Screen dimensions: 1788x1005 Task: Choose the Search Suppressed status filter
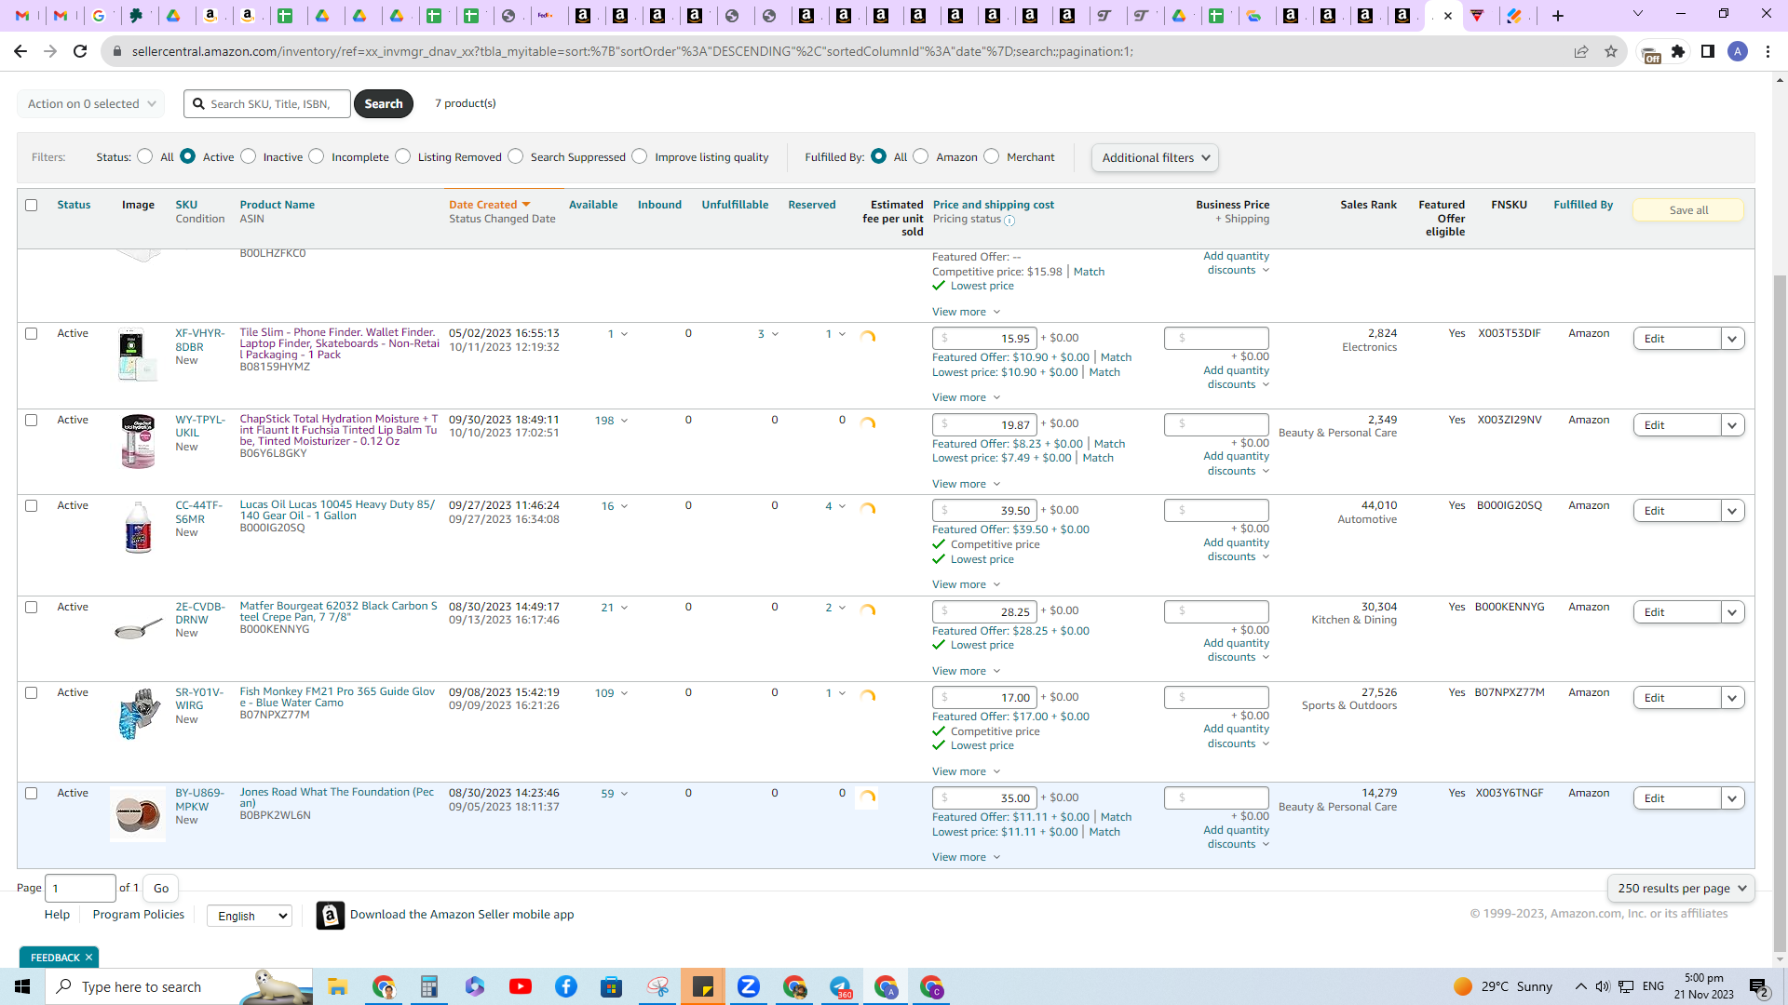516,156
